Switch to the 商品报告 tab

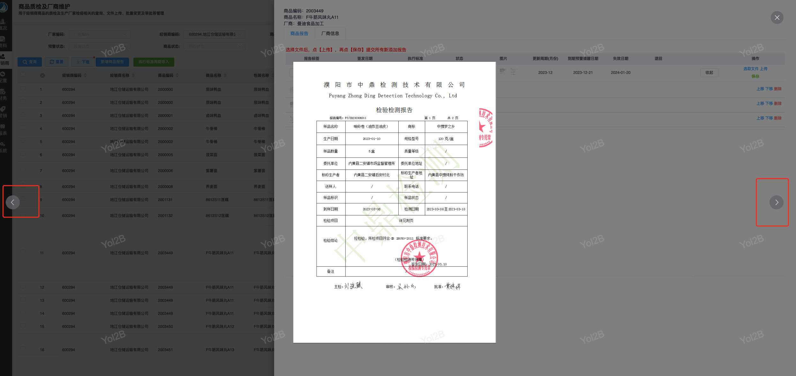tap(299, 33)
